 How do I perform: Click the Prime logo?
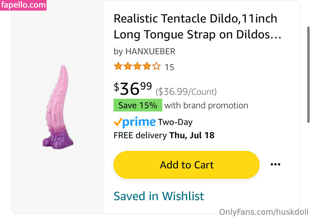[134, 122]
